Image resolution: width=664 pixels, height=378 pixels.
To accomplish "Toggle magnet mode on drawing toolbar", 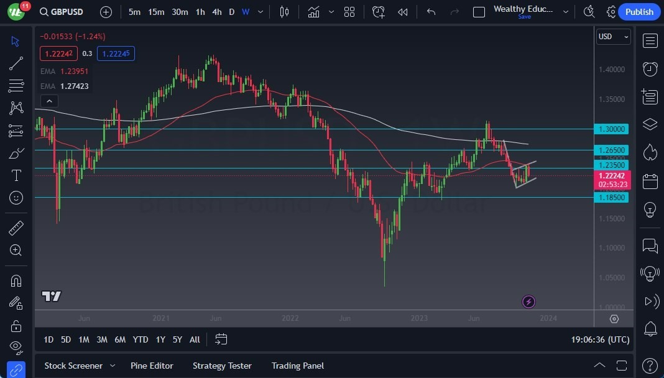I will click(16, 280).
